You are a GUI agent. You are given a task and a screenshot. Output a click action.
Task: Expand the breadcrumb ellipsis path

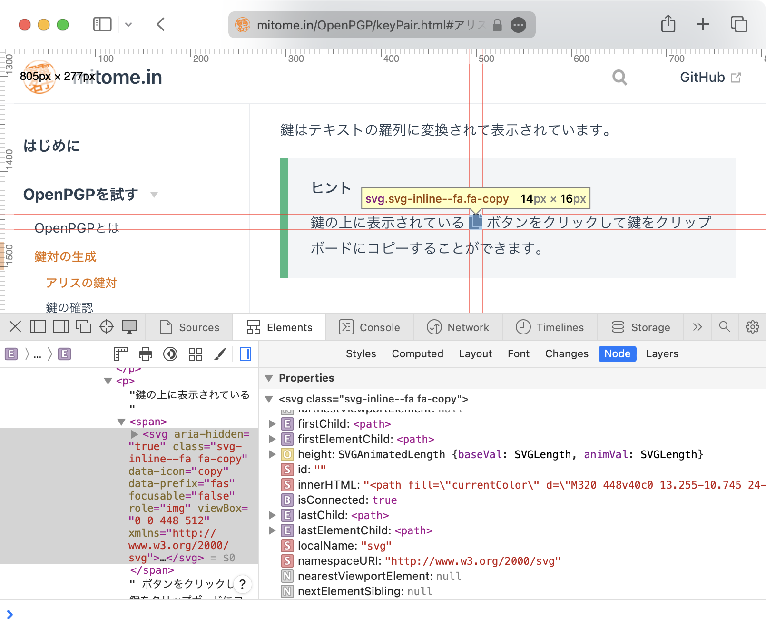tap(38, 354)
